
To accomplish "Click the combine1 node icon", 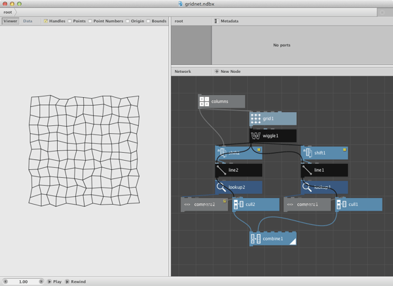I will (255, 239).
